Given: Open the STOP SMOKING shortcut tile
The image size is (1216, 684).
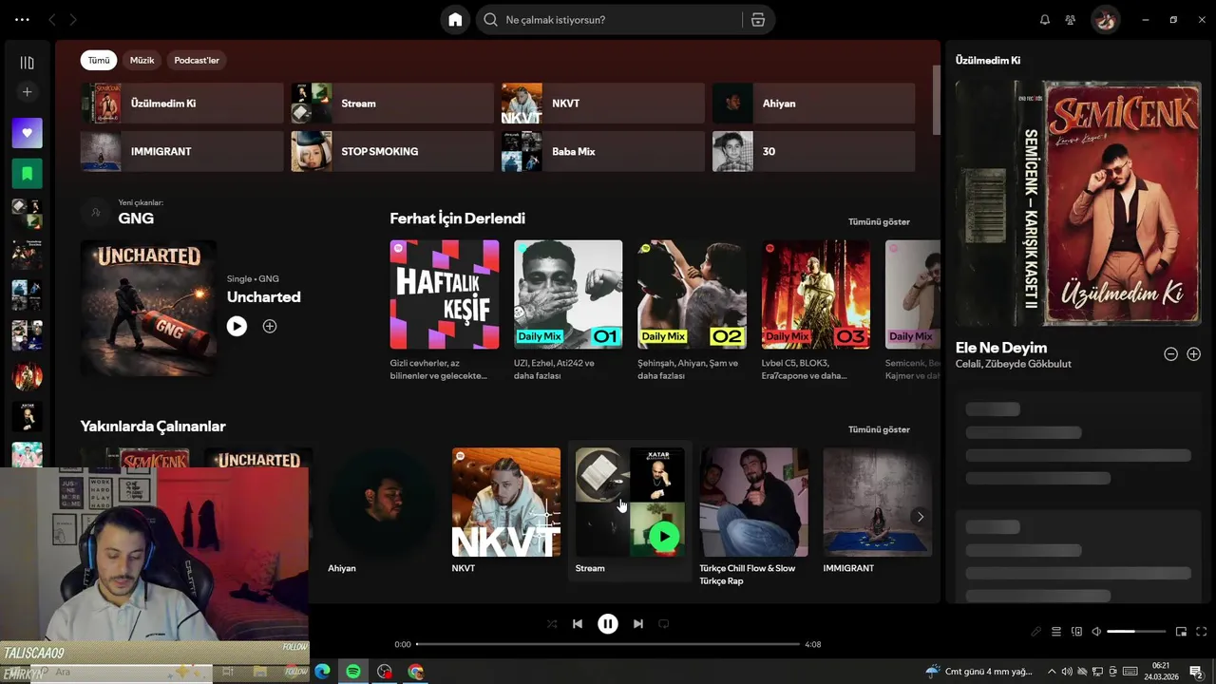Looking at the screenshot, I should pyautogui.click(x=392, y=151).
